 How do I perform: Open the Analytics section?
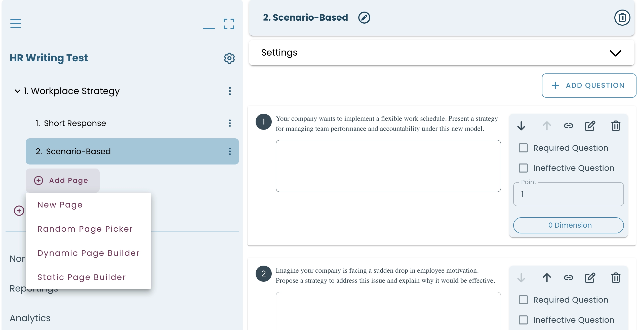click(x=30, y=318)
